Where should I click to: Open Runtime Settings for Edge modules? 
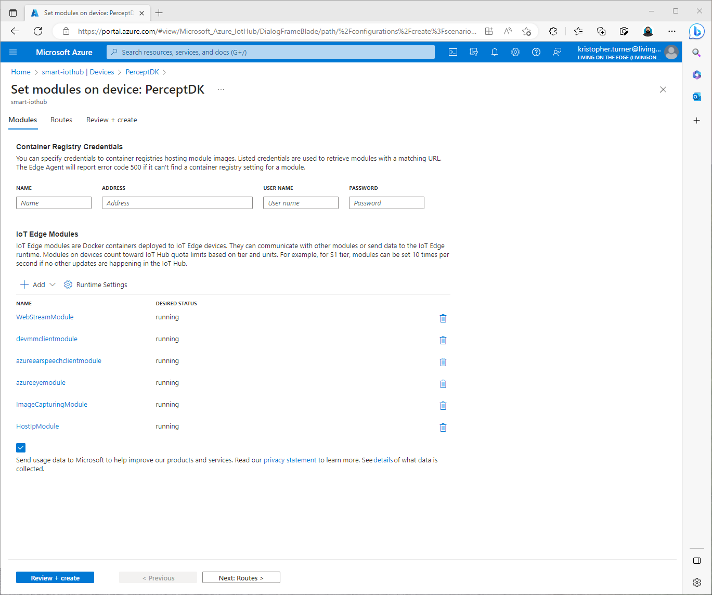point(96,284)
